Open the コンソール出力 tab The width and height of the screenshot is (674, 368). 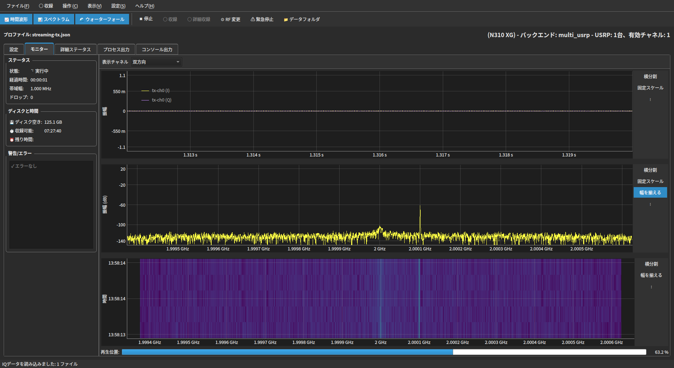(157, 49)
